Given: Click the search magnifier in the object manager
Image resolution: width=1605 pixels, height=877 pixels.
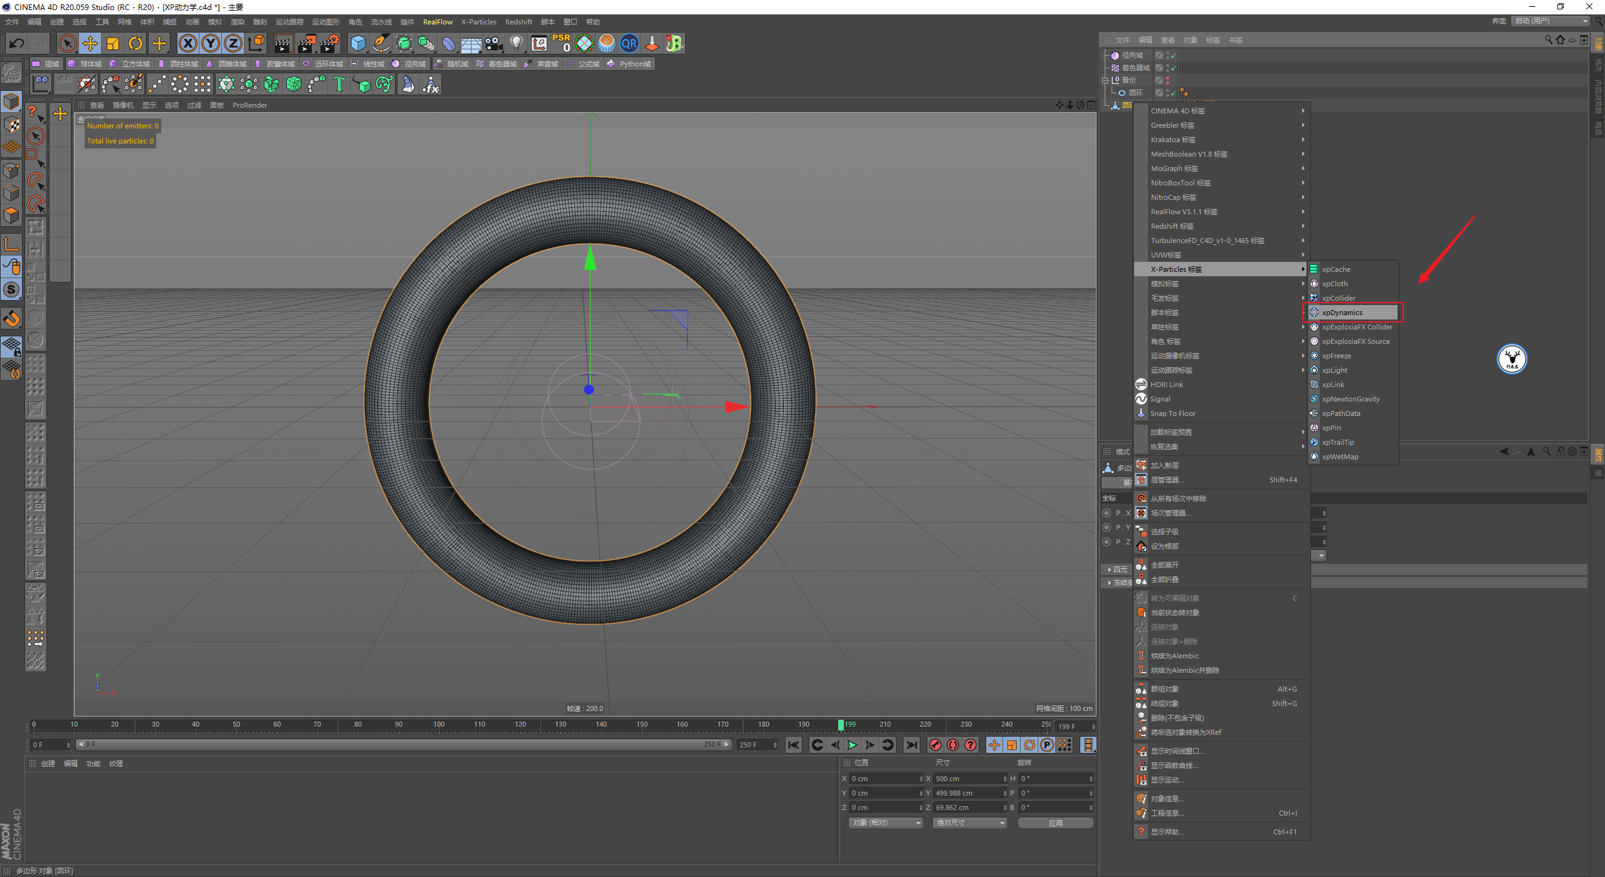Looking at the screenshot, I should tap(1549, 40).
